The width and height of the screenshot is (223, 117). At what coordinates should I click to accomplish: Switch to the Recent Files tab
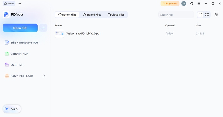tap(67, 15)
